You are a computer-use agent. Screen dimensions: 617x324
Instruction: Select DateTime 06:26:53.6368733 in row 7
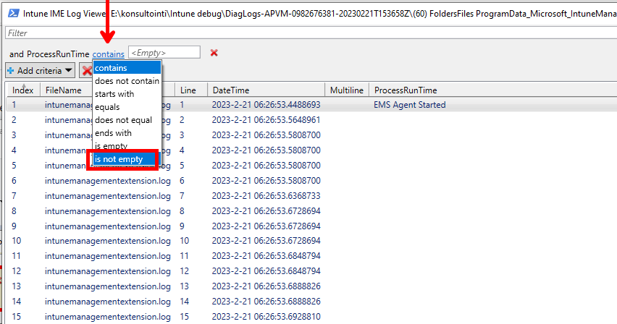[266, 196]
